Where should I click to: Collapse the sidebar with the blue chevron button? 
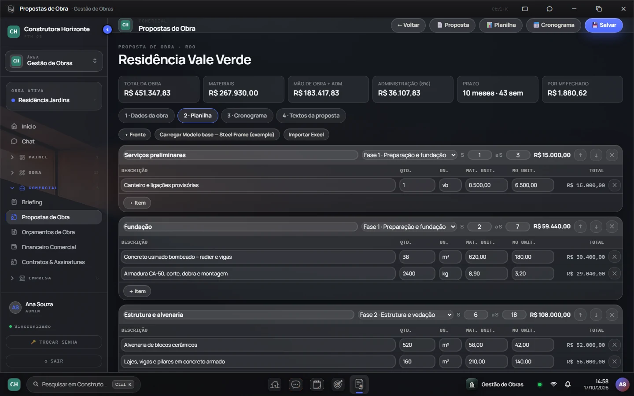(x=107, y=29)
